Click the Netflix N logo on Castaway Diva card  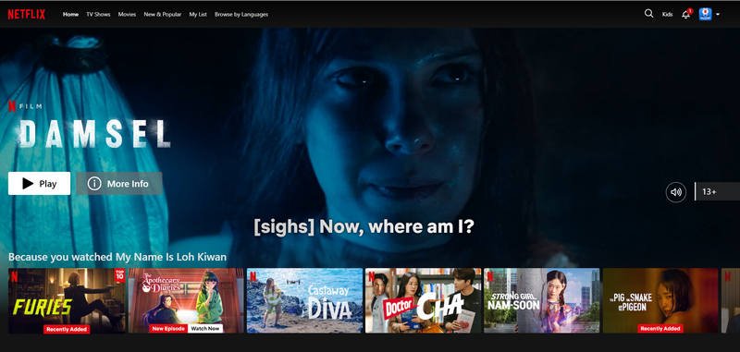tap(253, 276)
